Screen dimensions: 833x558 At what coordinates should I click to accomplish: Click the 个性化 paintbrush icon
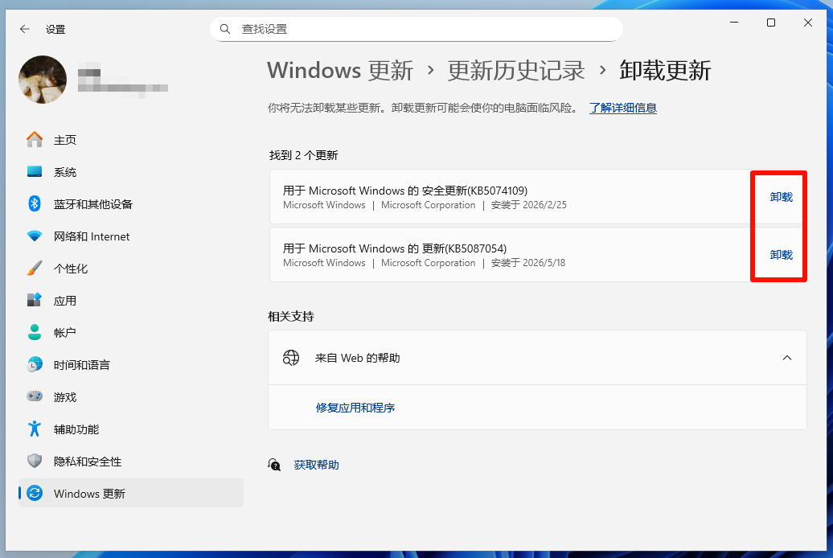[35, 268]
